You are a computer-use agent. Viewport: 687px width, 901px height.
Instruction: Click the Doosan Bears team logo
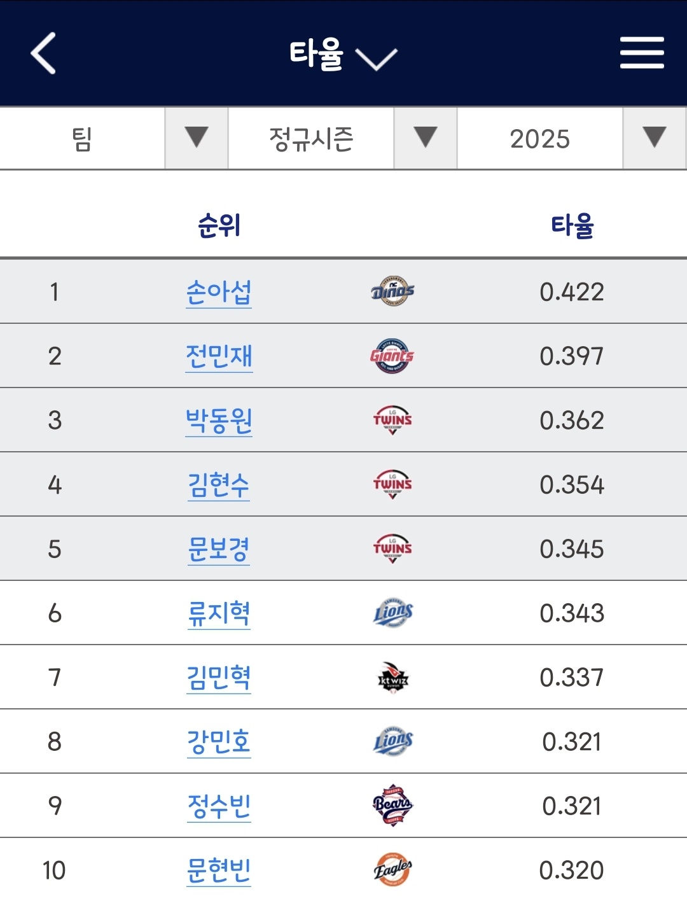[392, 806]
